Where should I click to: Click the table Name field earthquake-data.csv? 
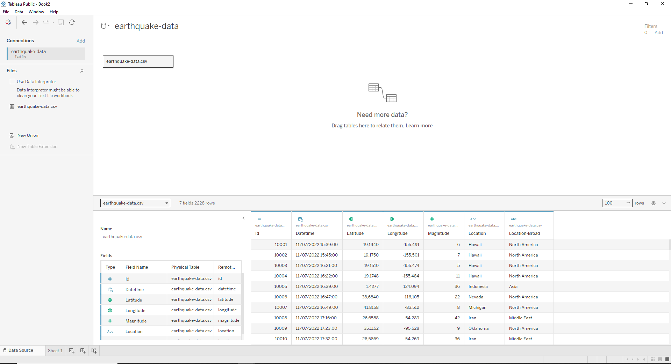tap(172, 237)
